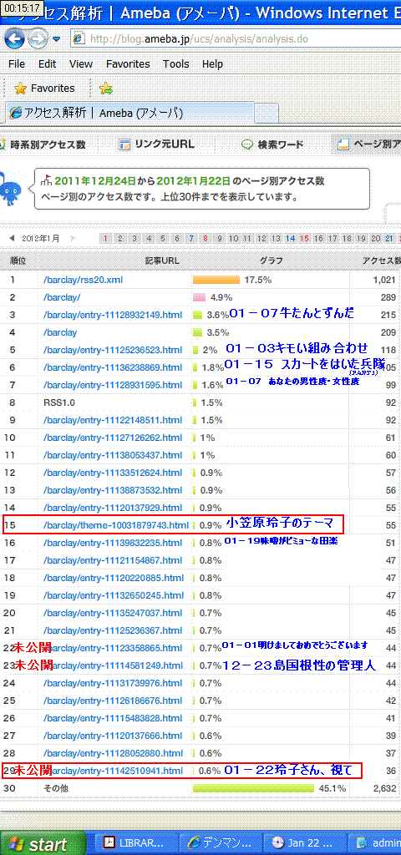Select day 14 in the calendar strip

[290, 238]
